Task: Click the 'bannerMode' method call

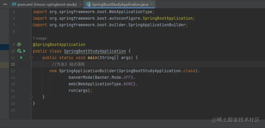Action: tap(81, 77)
